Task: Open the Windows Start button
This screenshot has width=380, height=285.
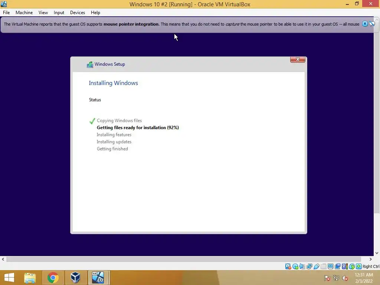Action: [x=9, y=278]
